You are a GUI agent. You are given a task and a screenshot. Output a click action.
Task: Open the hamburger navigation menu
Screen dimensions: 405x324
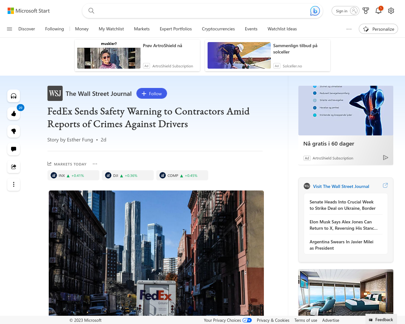tap(9, 29)
